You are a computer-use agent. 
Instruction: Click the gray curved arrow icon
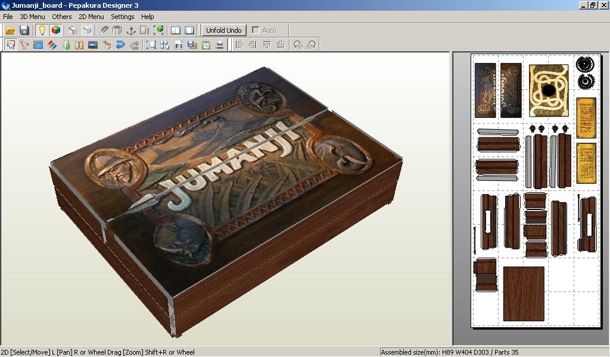pos(134,45)
